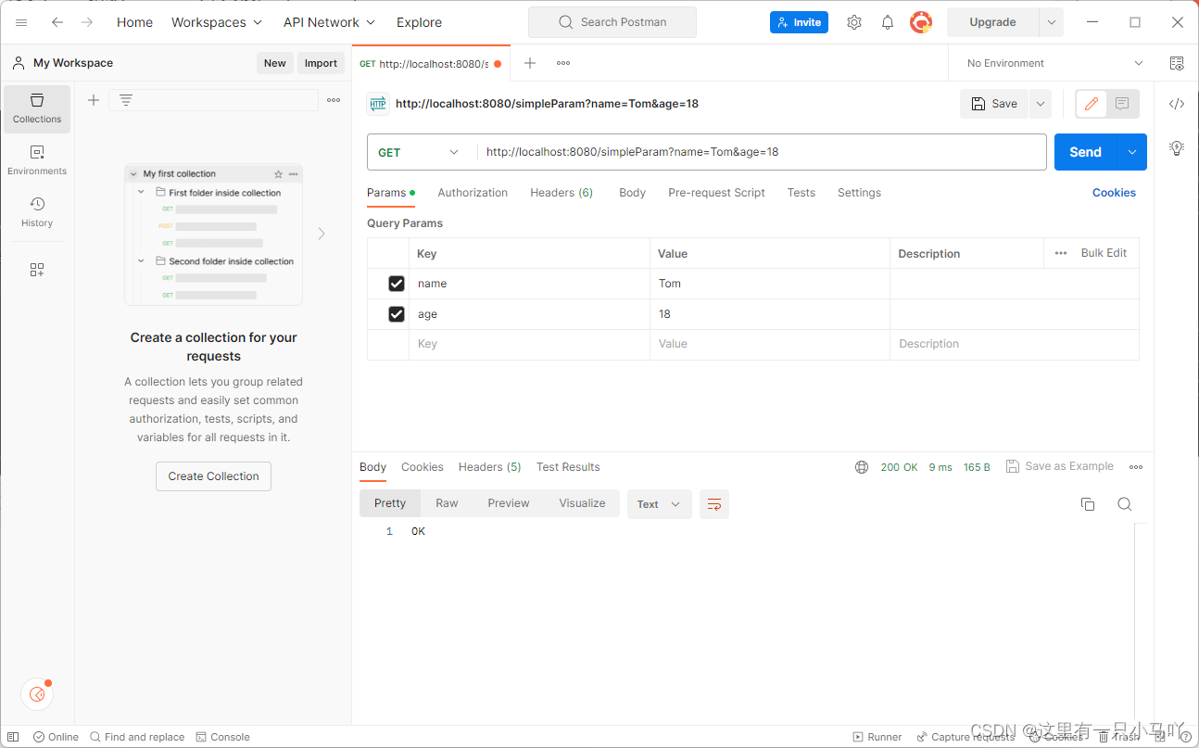Expand the Save options arrow
The image size is (1199, 748).
pos(1041,104)
